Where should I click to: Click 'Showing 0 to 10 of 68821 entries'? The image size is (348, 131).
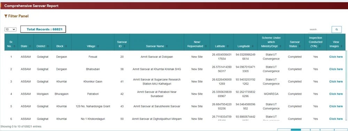click(21, 126)
